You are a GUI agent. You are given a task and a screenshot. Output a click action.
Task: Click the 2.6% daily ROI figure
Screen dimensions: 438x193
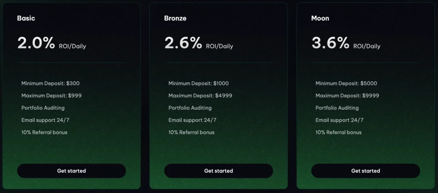click(183, 43)
